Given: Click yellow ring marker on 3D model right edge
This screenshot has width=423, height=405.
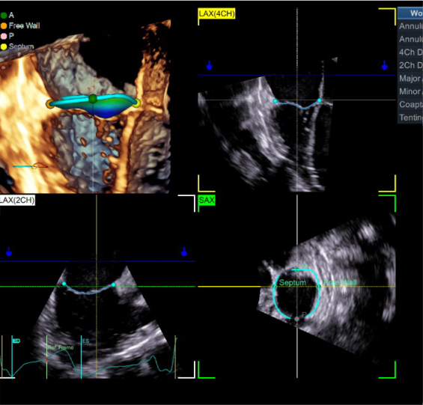Looking at the screenshot, I should (x=137, y=103).
